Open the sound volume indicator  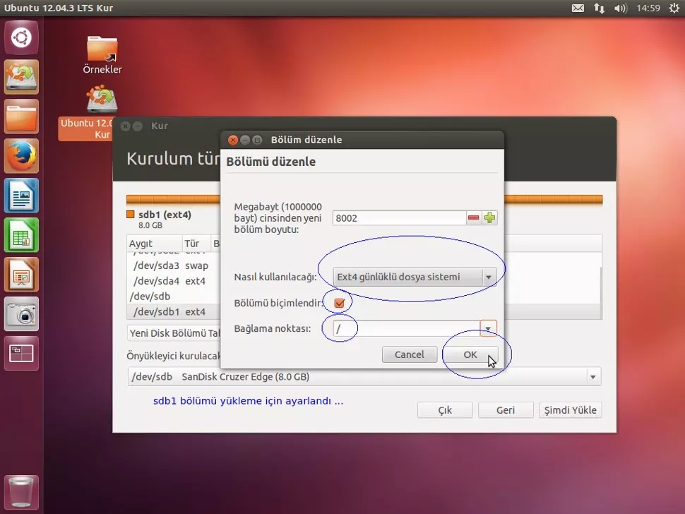tap(621, 8)
